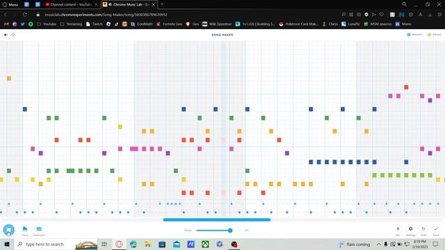
Task: Open Microsoft Edge from the taskbar
Action: coord(133,244)
